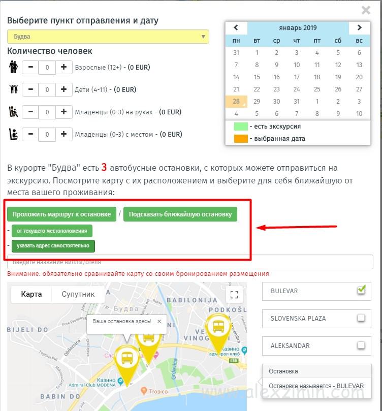Image resolution: width=382 pixels, height=411 pixels.
Task: Select January 31 in the calendar's fifth row
Action: 297,102
